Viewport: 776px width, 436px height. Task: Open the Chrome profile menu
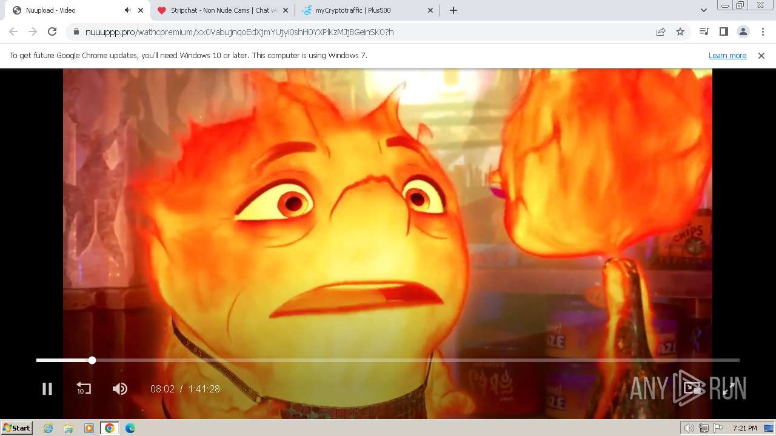743,31
